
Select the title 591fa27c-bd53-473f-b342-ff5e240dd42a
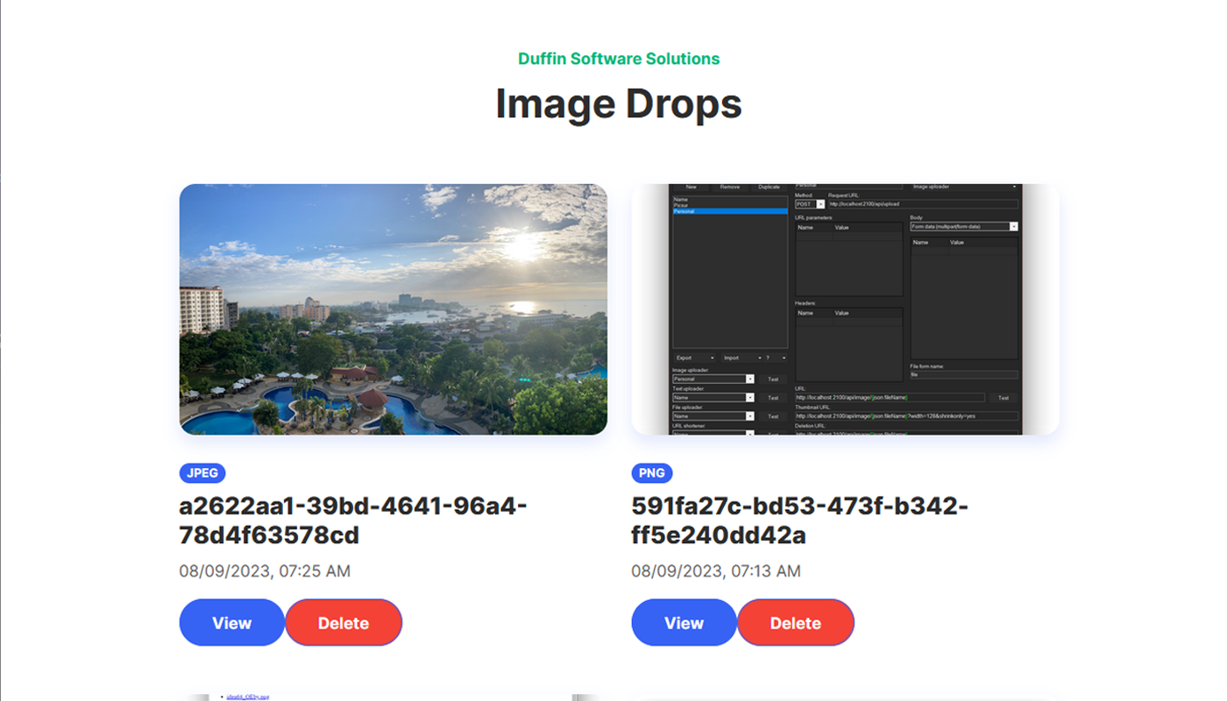pos(800,520)
